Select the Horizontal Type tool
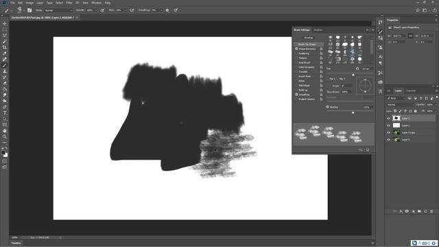The width and height of the screenshot is (439, 247). [x=5, y=113]
